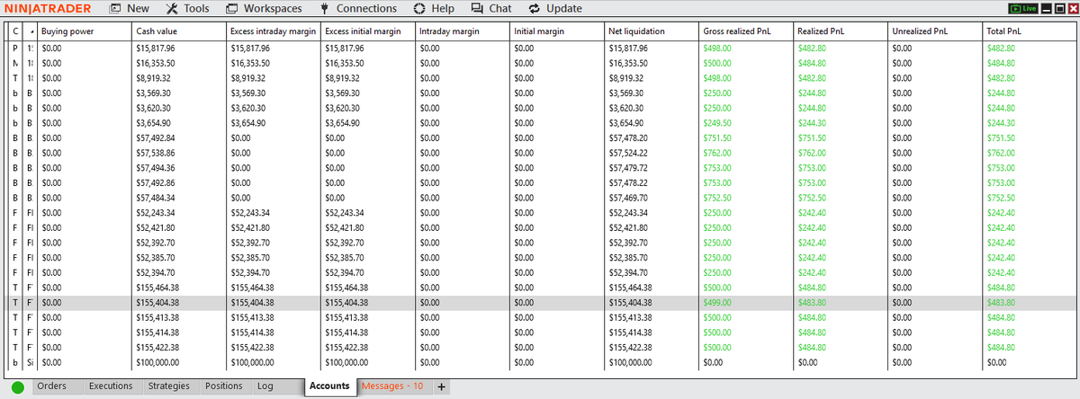Select Cash value cell $57,538.86
This screenshot has height=399, width=1080.
178,153
